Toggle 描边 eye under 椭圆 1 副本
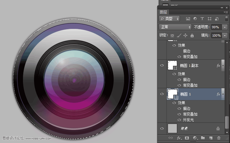Image resolution: width=230 pixels, height=143 pixels. point(179,80)
